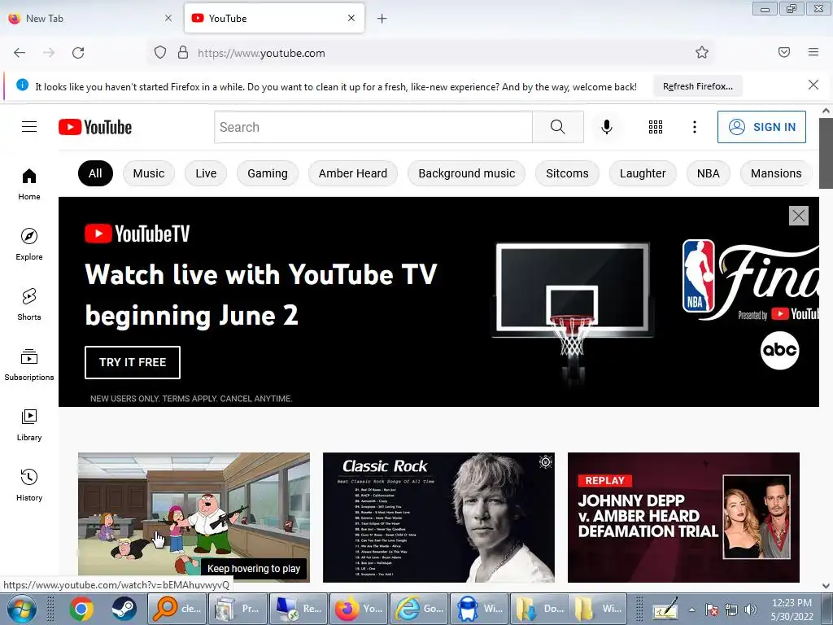Open the Windows Start menu
The image size is (833, 625).
(21, 609)
